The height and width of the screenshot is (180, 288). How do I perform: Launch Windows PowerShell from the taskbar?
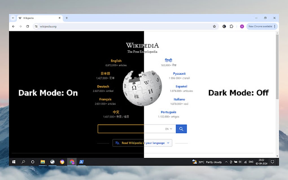tap(82, 162)
